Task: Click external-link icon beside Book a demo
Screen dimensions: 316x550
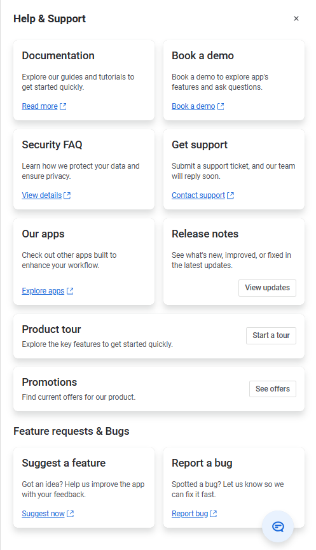Action: tap(221, 106)
